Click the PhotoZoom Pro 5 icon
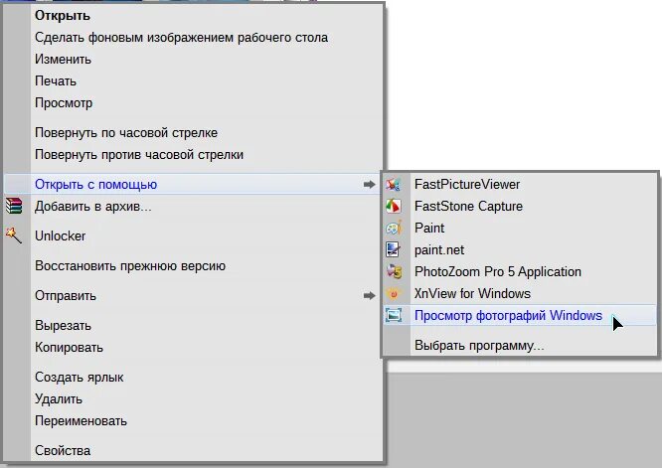The image size is (662, 468). coord(394,272)
